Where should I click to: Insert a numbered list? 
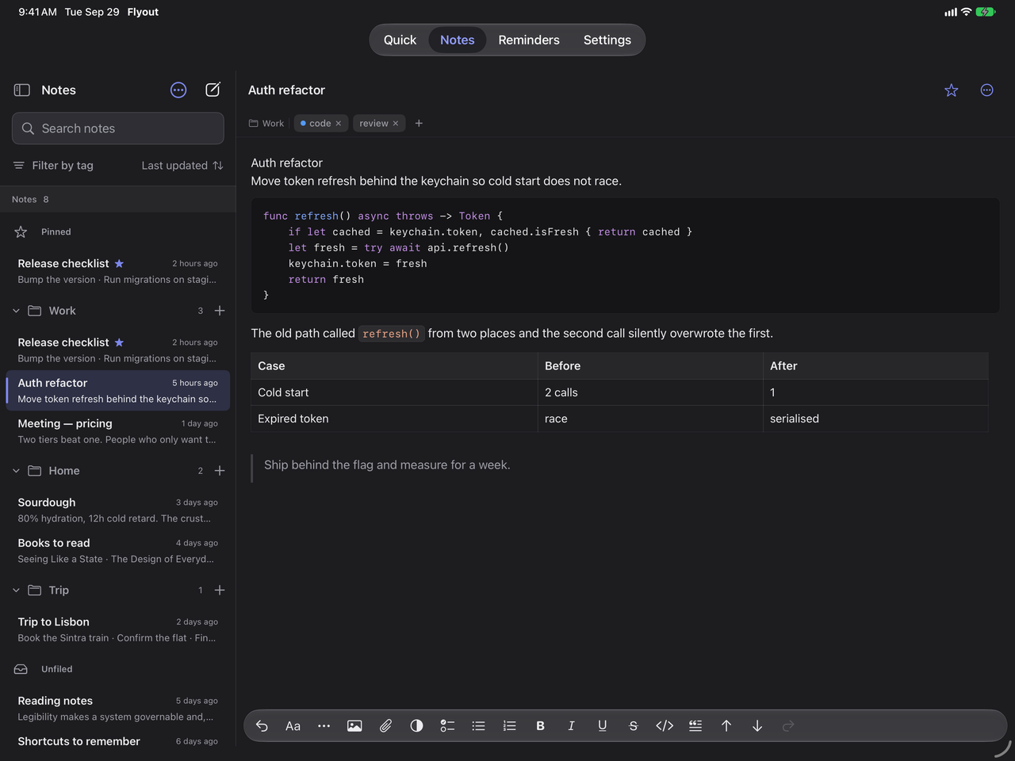click(509, 726)
